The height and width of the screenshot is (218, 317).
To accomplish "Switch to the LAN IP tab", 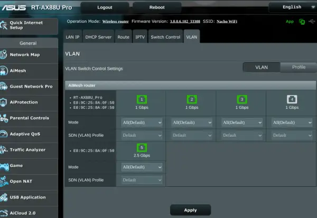I will (x=72, y=36).
